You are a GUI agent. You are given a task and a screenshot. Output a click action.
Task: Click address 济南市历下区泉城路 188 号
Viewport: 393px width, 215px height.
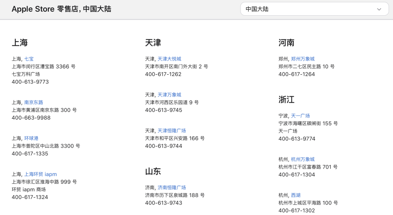click(x=175, y=195)
